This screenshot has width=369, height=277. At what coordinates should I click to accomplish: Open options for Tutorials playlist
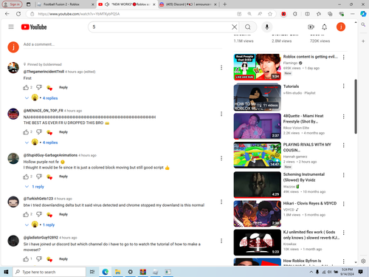pyautogui.click(x=344, y=86)
